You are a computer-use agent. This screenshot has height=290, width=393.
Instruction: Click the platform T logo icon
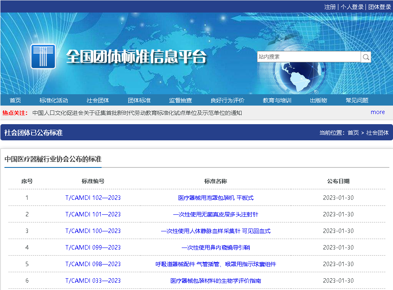click(43, 56)
